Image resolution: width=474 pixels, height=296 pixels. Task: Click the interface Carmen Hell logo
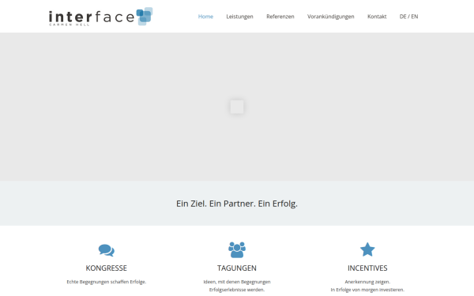[x=100, y=17]
